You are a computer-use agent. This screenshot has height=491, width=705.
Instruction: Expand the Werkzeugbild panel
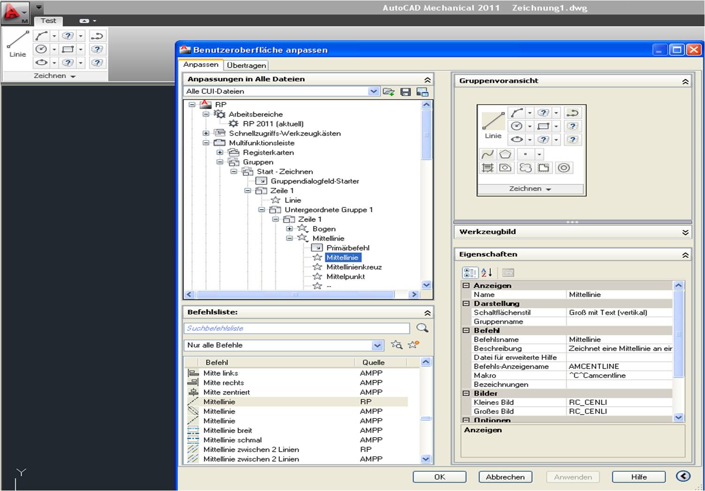click(685, 232)
